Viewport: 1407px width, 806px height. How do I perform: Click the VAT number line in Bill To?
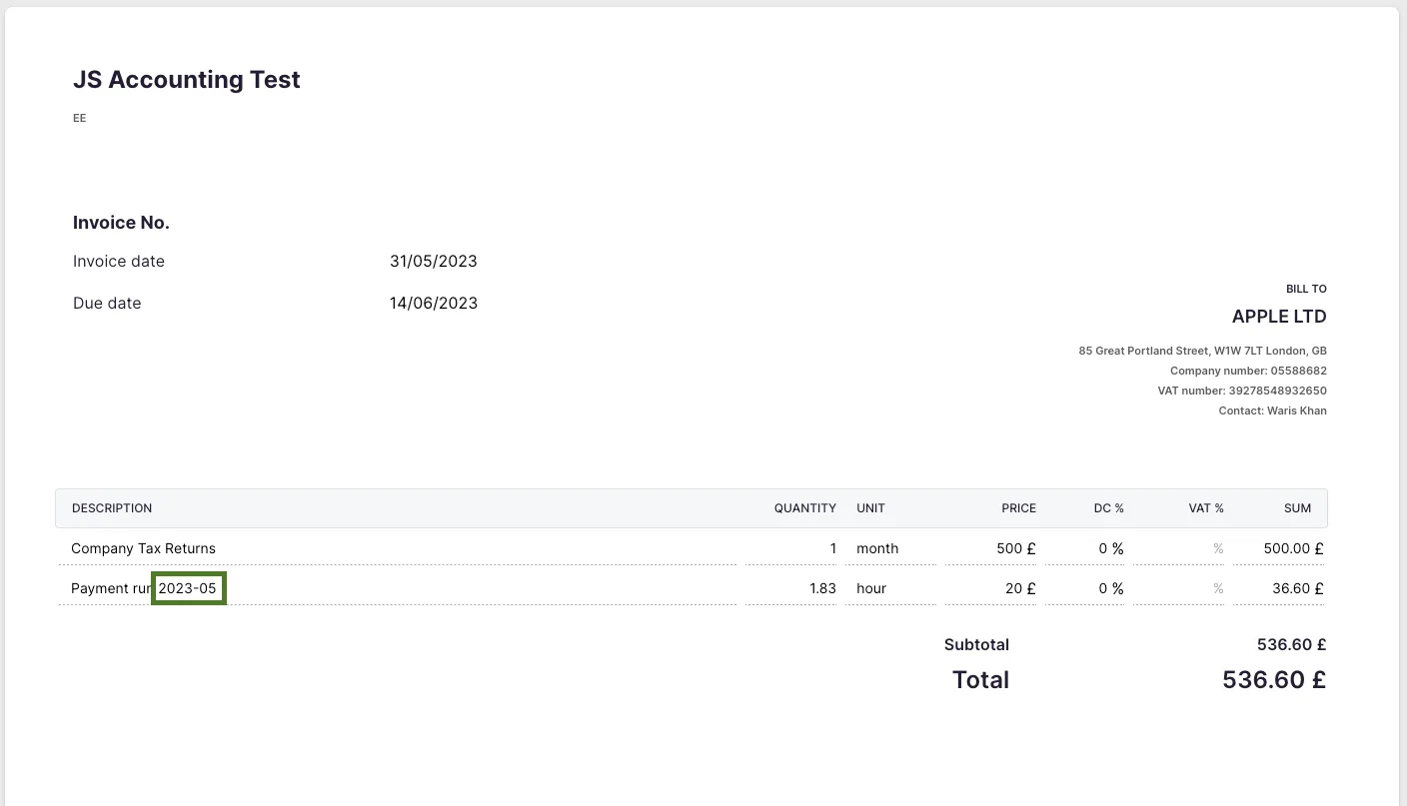point(1242,391)
